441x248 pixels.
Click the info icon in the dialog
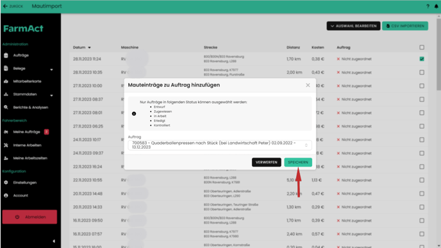coord(134,113)
